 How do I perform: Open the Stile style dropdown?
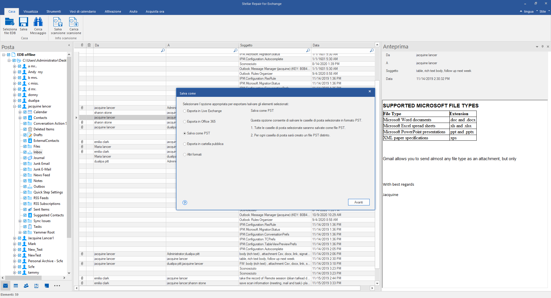[544, 11]
